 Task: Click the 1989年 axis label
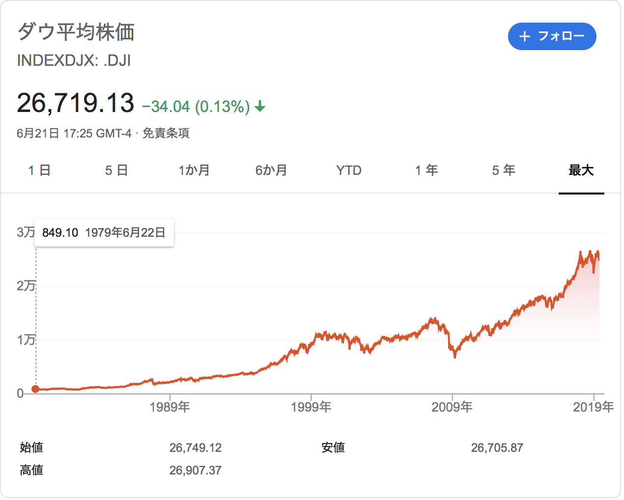tap(170, 407)
